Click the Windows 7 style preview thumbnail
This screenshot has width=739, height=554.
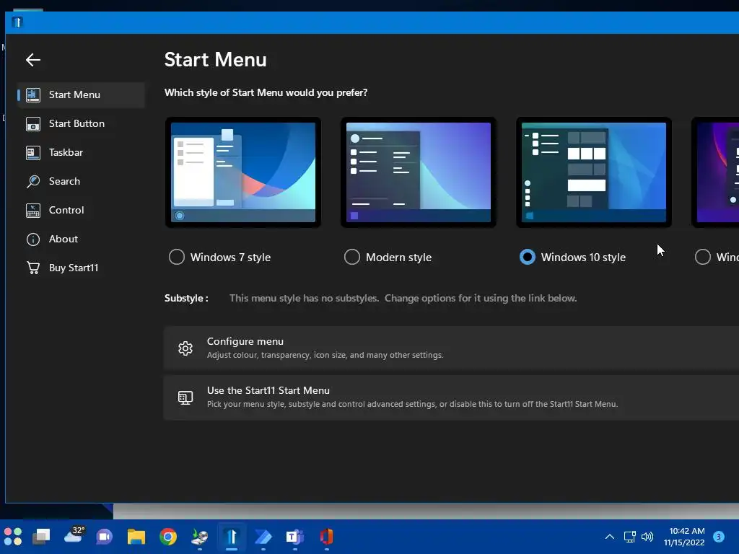click(x=243, y=172)
